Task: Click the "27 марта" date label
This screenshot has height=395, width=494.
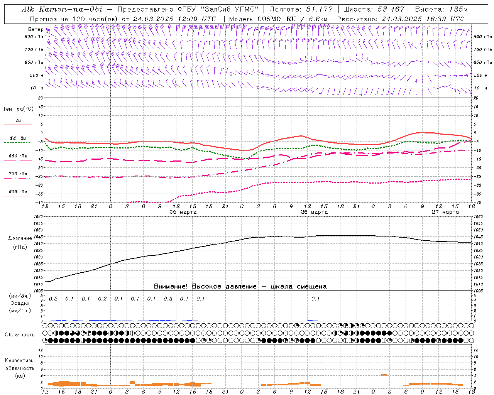Action: (x=445, y=212)
